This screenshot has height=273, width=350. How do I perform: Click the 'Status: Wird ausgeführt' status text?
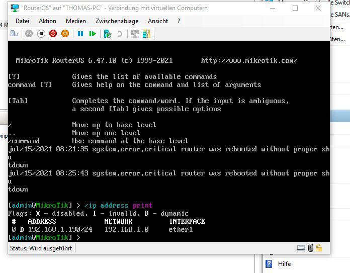tap(41, 248)
